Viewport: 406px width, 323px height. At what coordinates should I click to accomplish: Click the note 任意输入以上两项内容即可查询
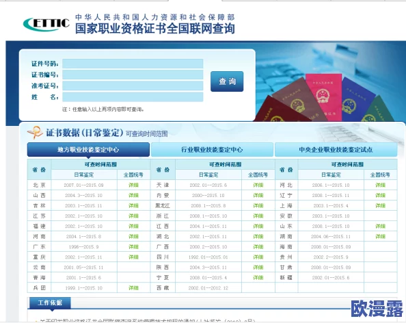(x=103, y=109)
